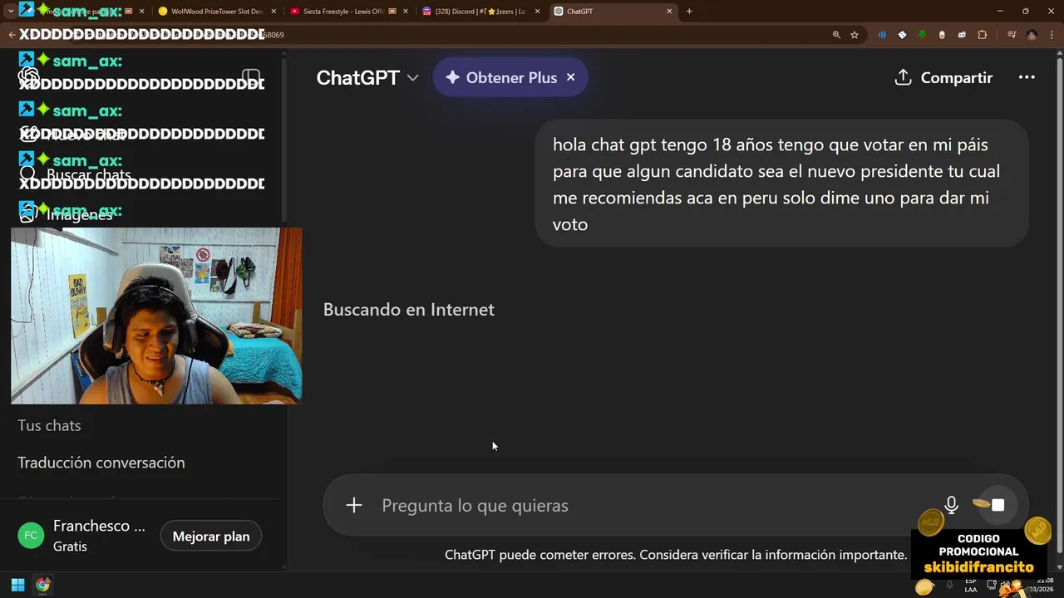Open the tab search dropdown arrow
The image size is (1064, 598).
tap(10, 12)
